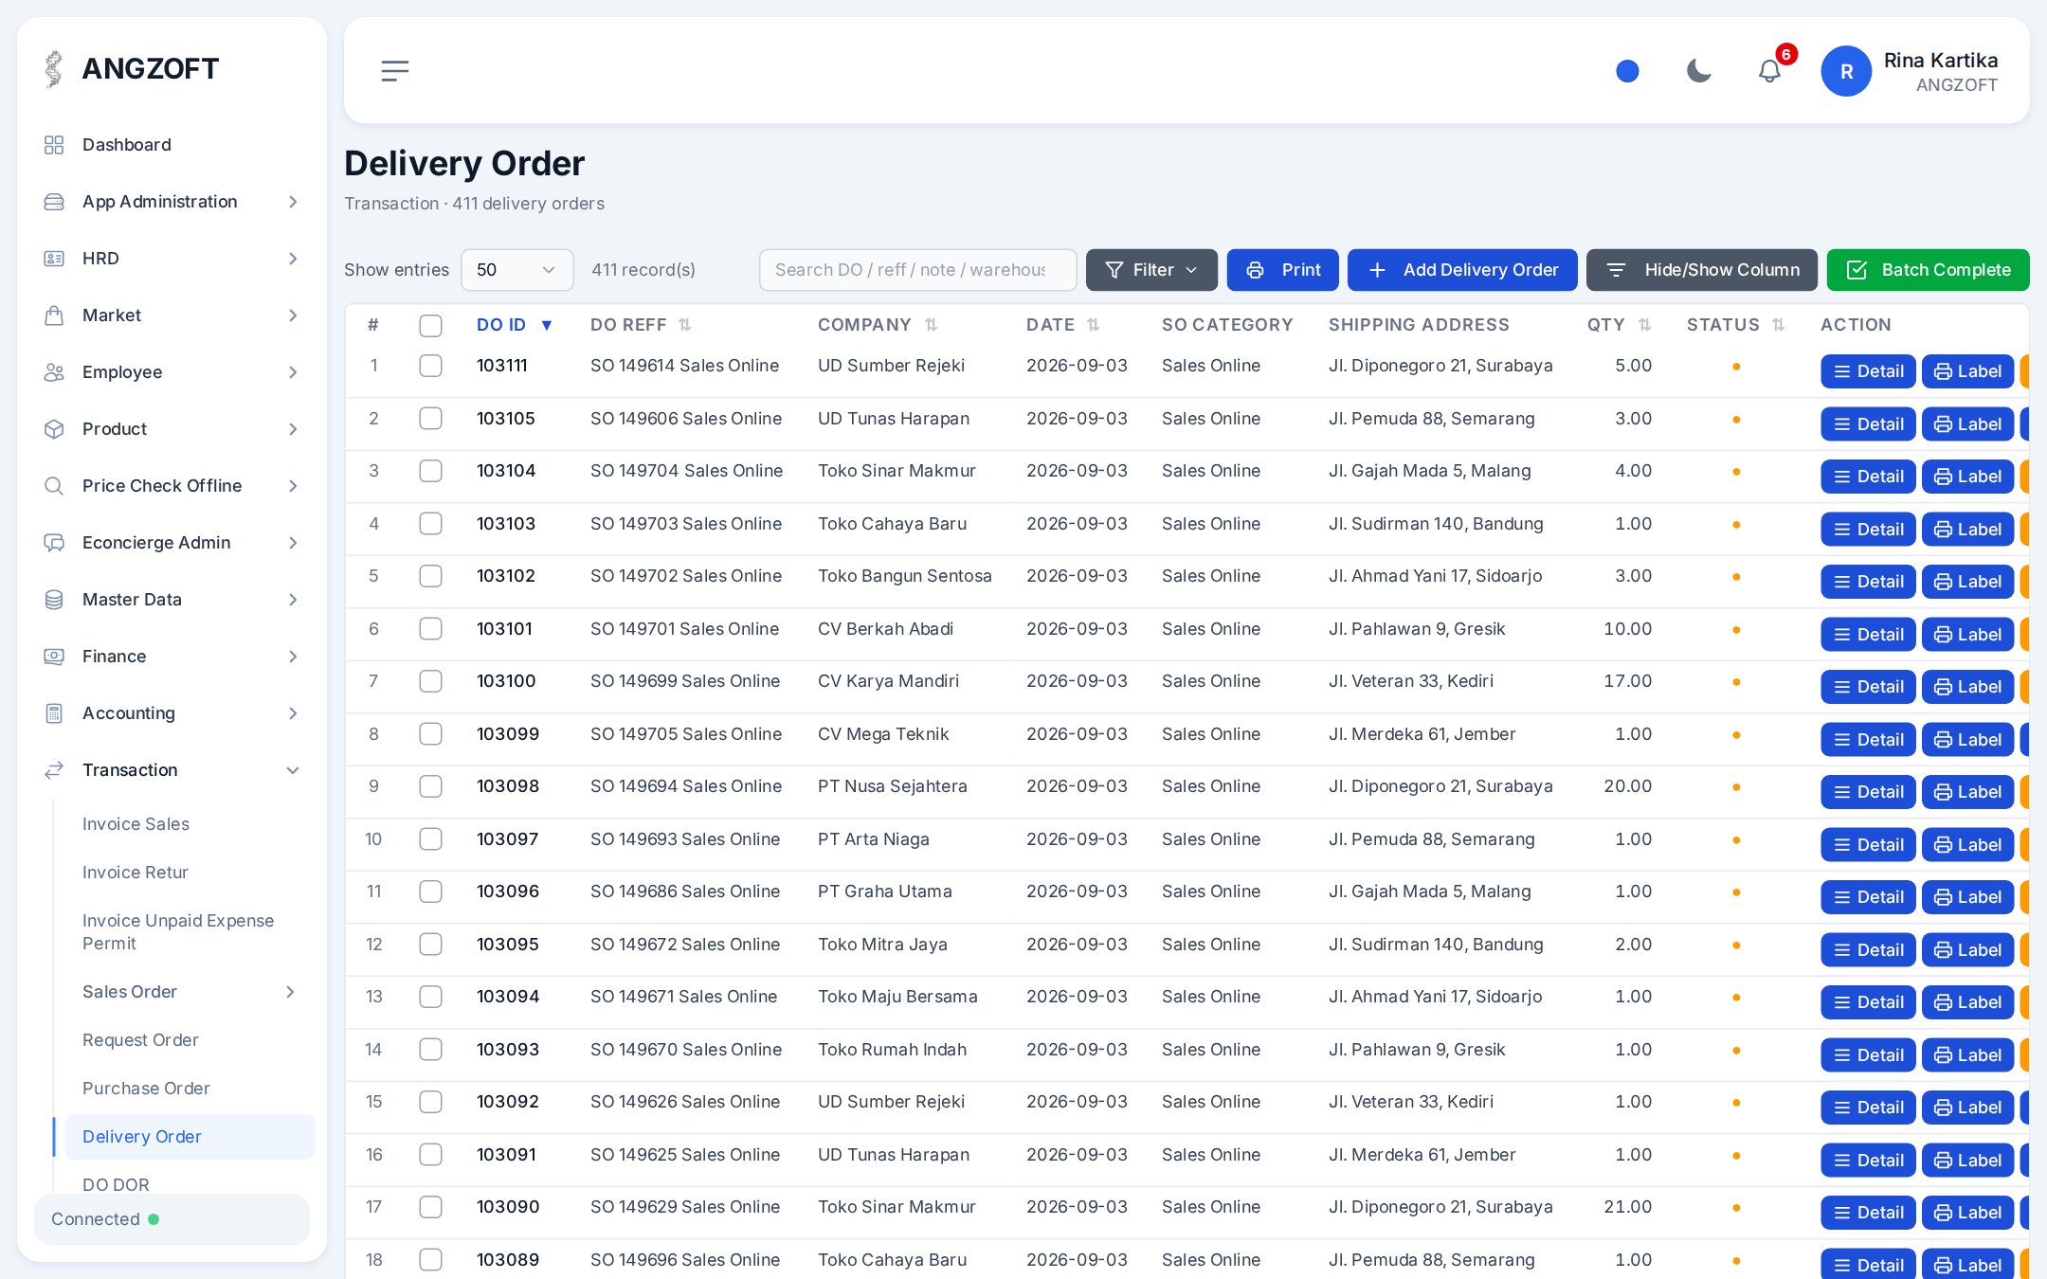Viewport: 2047px width, 1279px height.
Task: Switch to dark mode moon icon
Action: pyautogui.click(x=1699, y=71)
